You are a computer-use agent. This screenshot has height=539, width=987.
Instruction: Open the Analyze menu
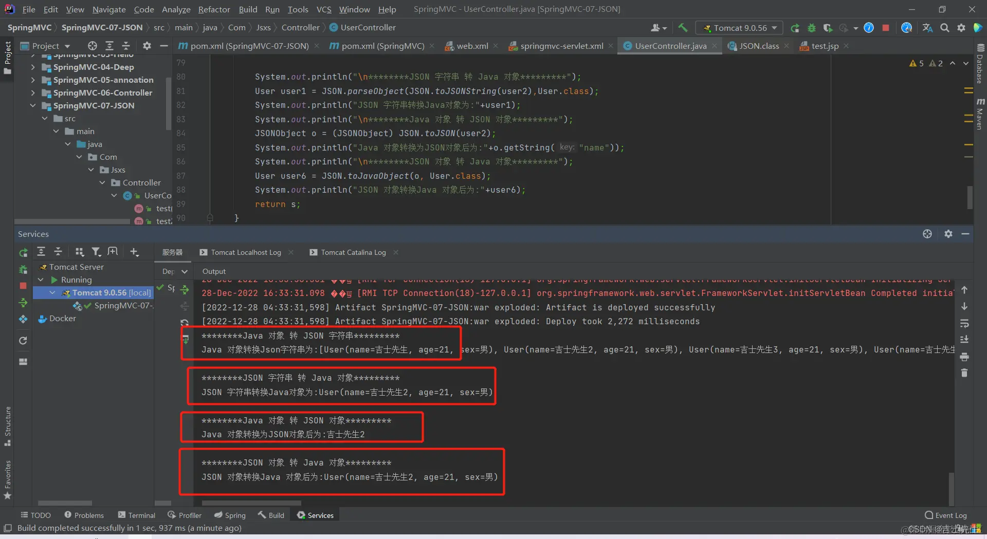coord(176,9)
